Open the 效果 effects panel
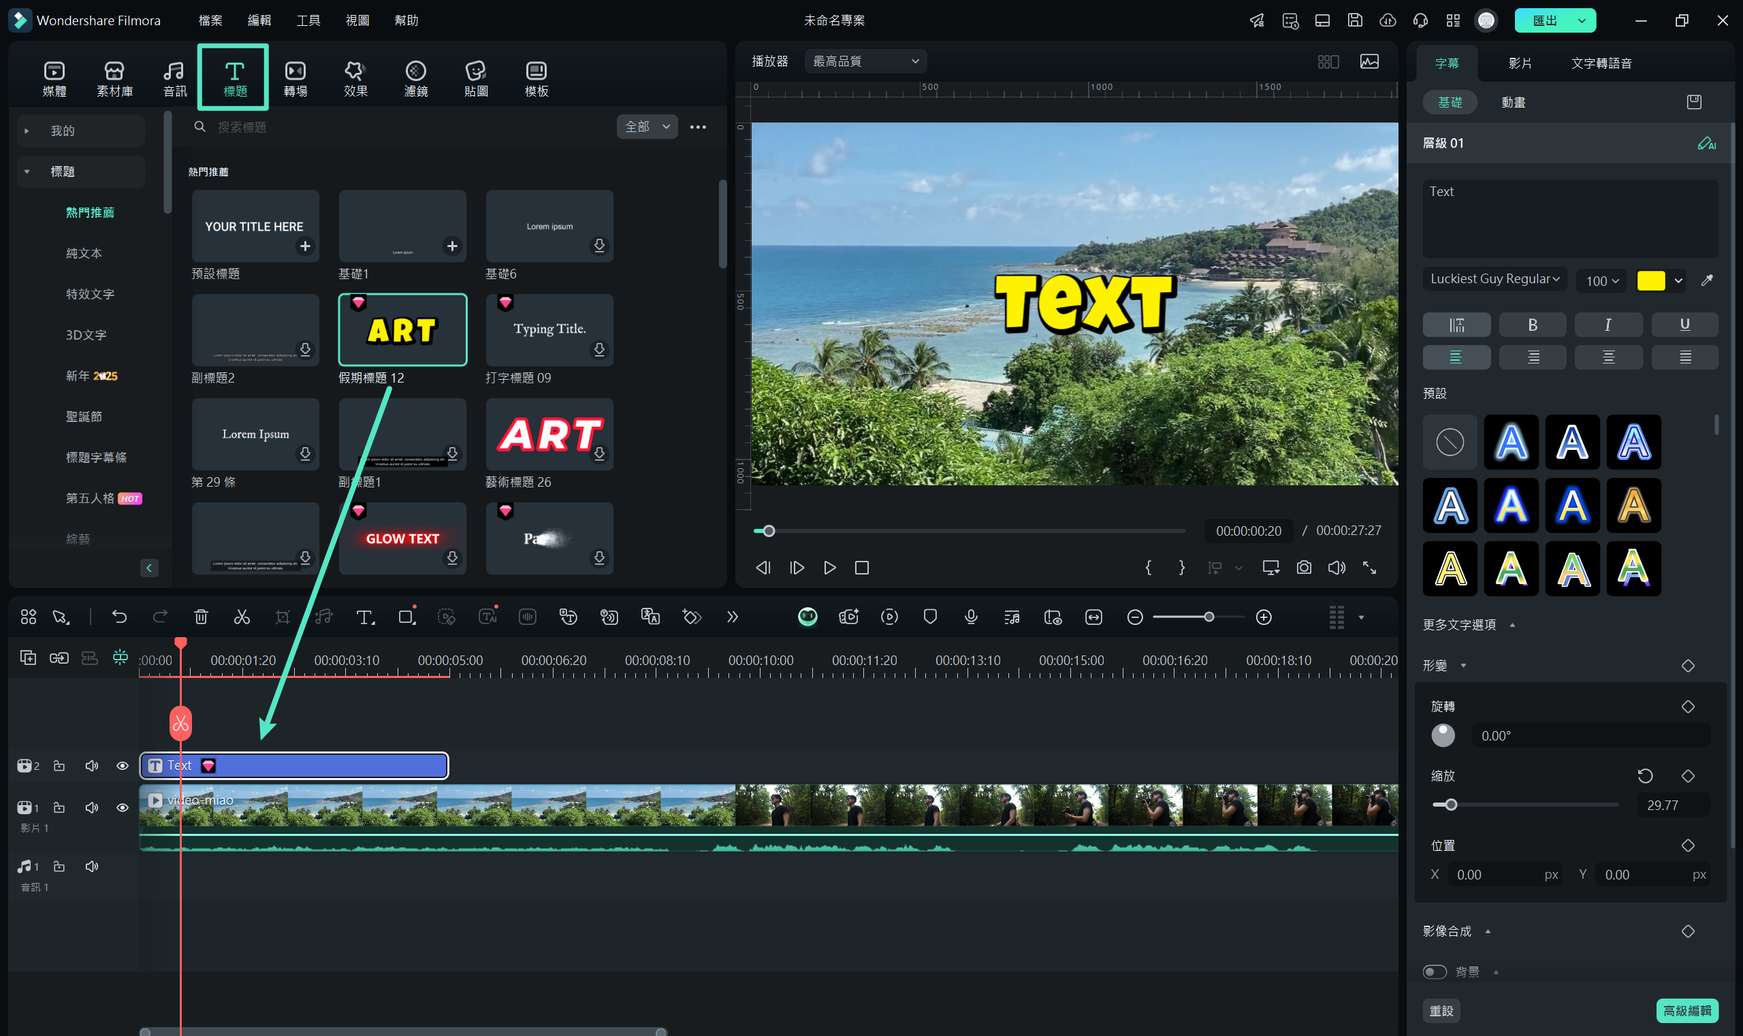The width and height of the screenshot is (1743, 1036). pyautogui.click(x=355, y=78)
